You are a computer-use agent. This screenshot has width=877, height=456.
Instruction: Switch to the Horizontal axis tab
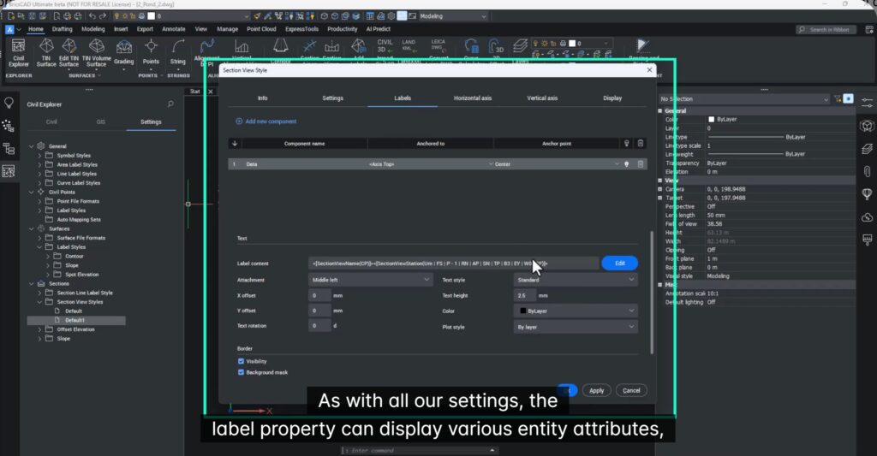click(473, 98)
